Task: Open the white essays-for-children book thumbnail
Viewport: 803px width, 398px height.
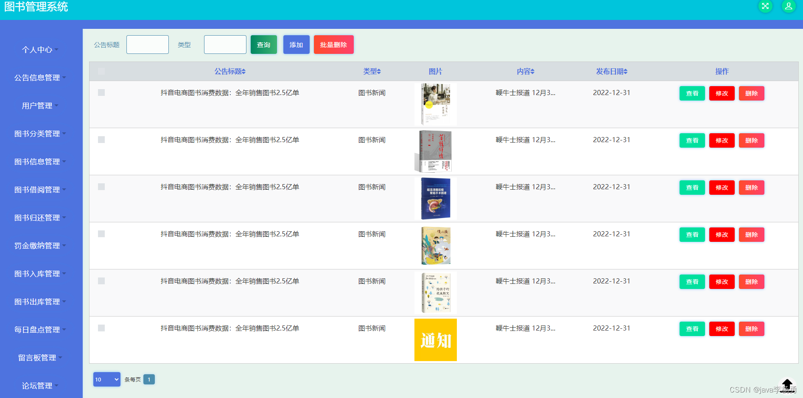Action: [x=436, y=292]
